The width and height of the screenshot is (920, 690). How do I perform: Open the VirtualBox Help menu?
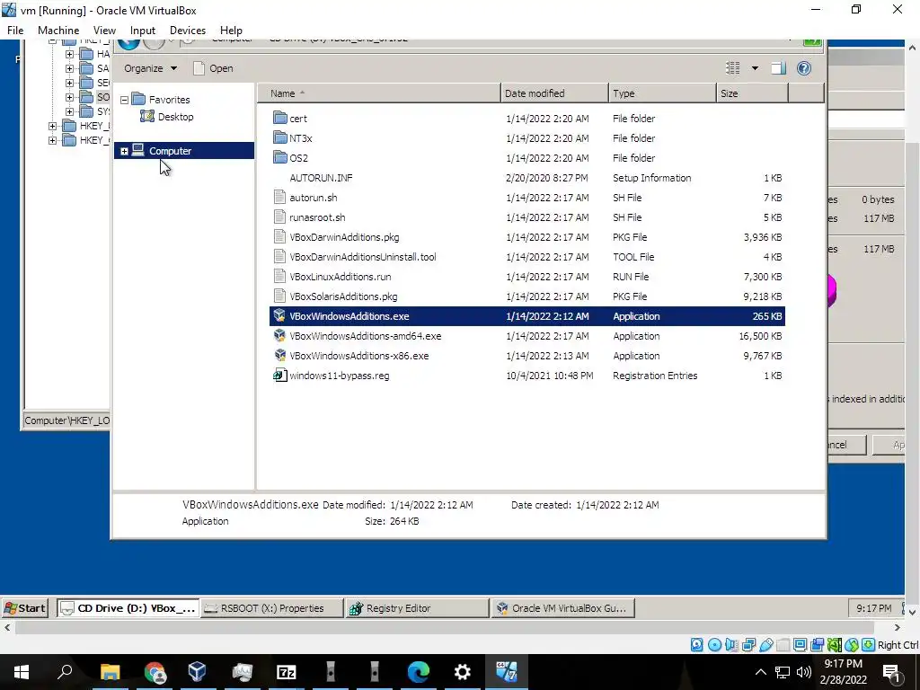231,31
